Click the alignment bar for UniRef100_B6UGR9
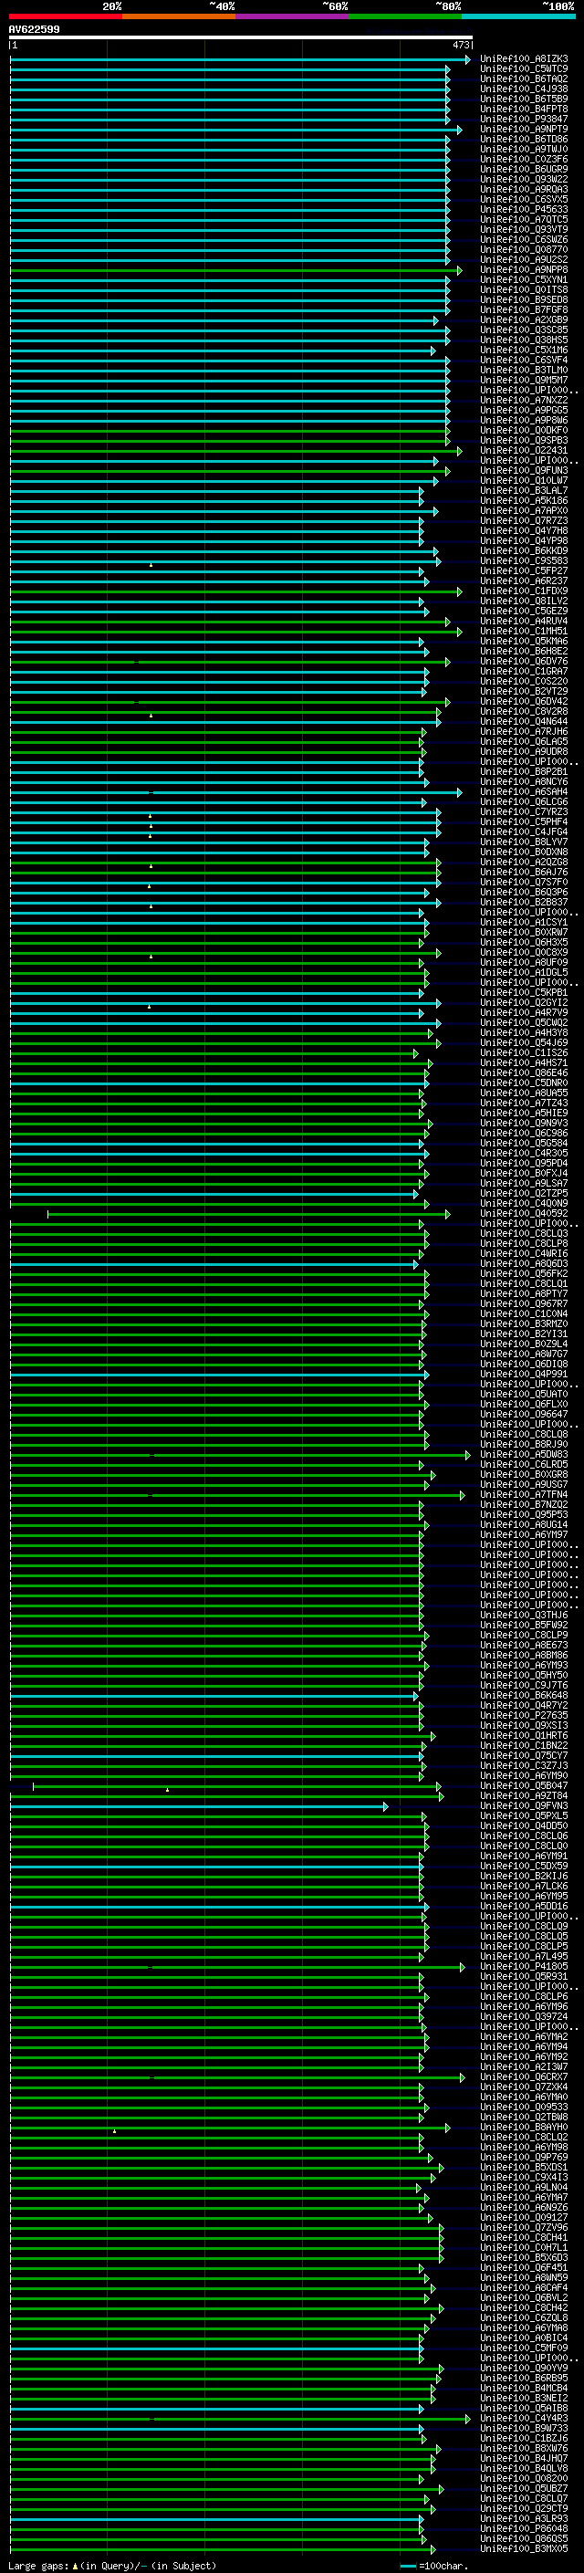This screenshot has height=2573, width=584. click(230, 170)
